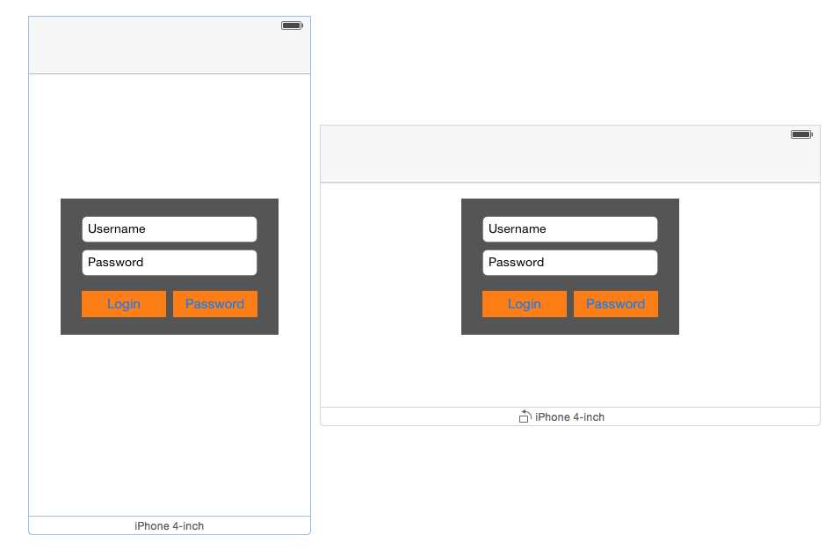Select the iPhone 4-inch label under the landscape preview
Screen dimensions: 840x550
coord(570,417)
